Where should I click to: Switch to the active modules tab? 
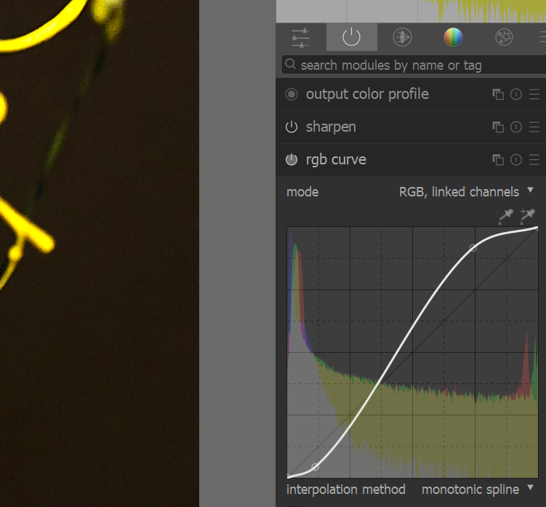coord(352,37)
